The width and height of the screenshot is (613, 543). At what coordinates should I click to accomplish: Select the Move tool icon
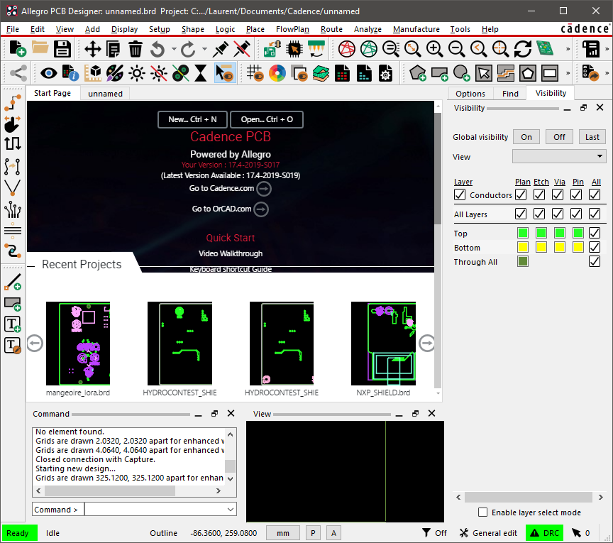(x=93, y=49)
